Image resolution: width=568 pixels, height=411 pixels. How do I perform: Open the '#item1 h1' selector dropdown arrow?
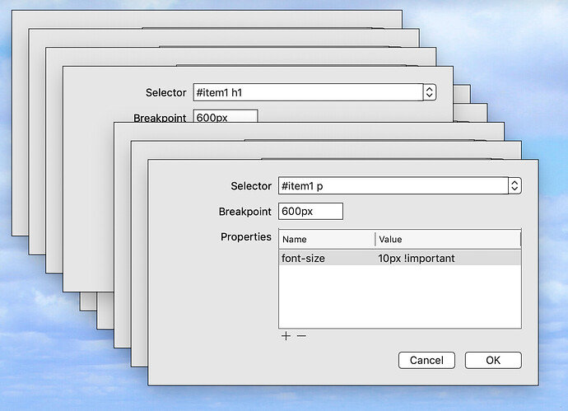tap(429, 92)
